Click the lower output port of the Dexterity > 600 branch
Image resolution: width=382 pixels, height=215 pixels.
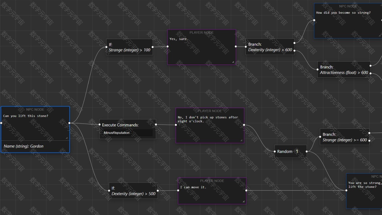click(x=294, y=50)
